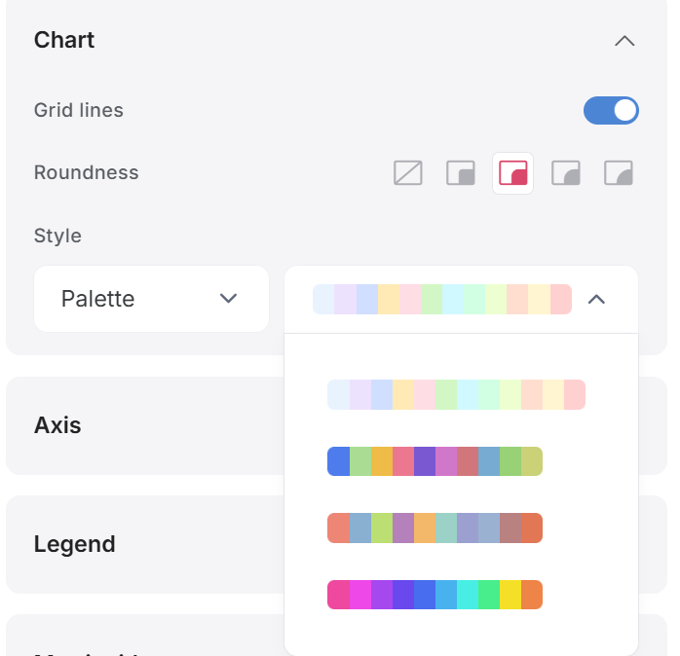
Task: Choose the vivid pink-to-orange palette option
Action: click(x=434, y=595)
